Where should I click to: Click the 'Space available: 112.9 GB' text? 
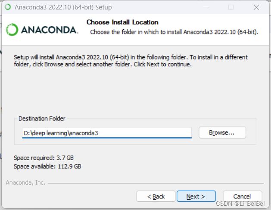click(47, 167)
